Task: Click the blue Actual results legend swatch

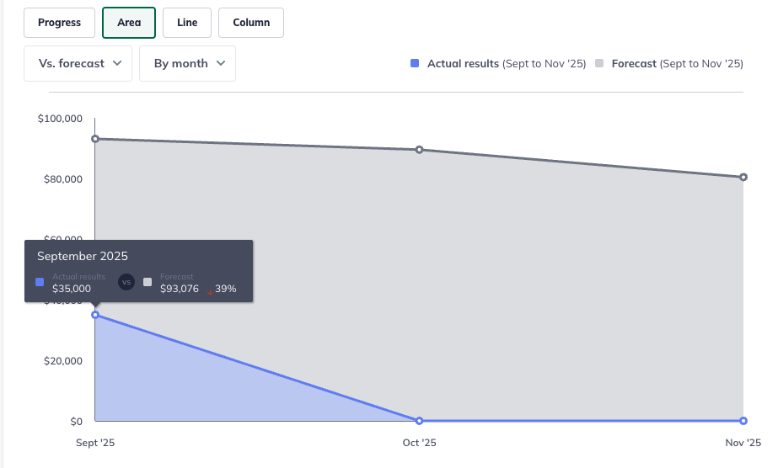Action: pos(415,63)
